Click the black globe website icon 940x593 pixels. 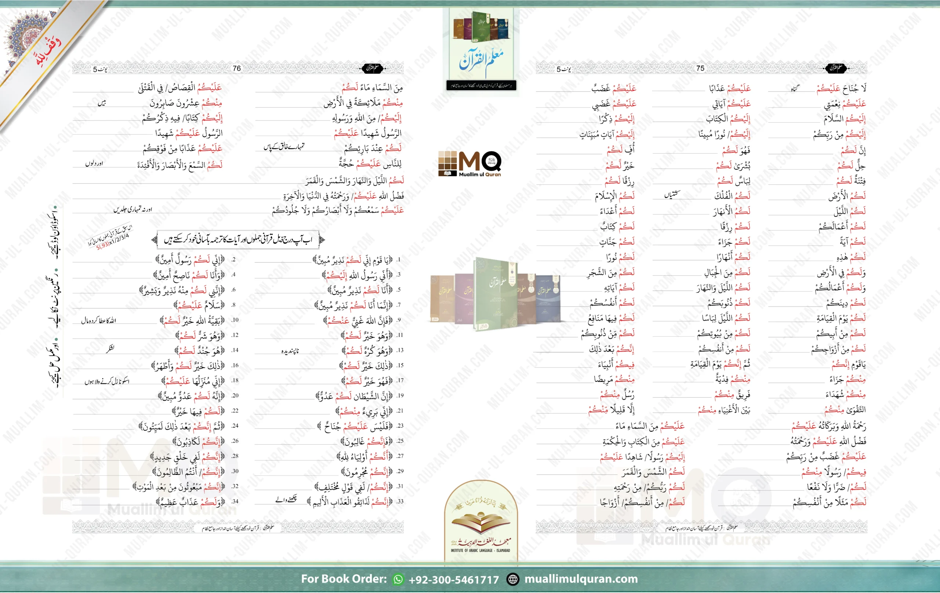coord(513,579)
